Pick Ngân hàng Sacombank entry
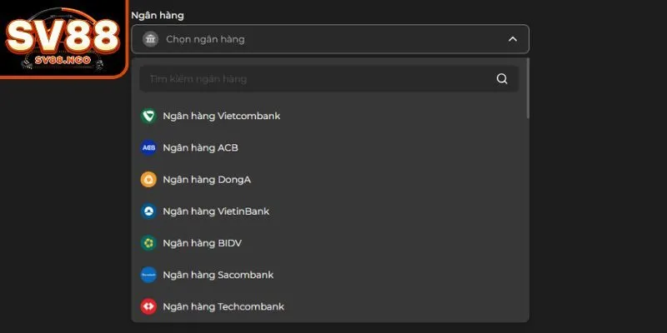Viewport: 667px width, 333px height. click(330, 275)
